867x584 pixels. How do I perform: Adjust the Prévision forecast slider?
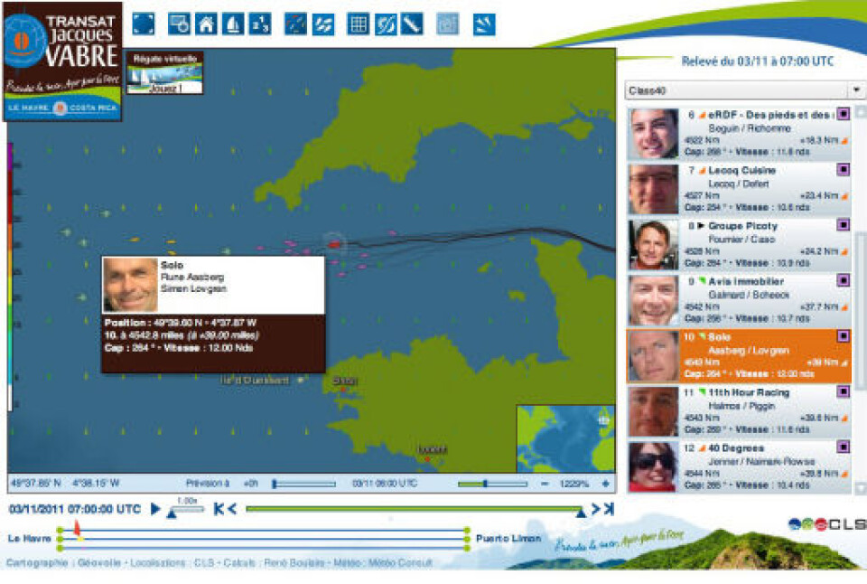(303, 484)
